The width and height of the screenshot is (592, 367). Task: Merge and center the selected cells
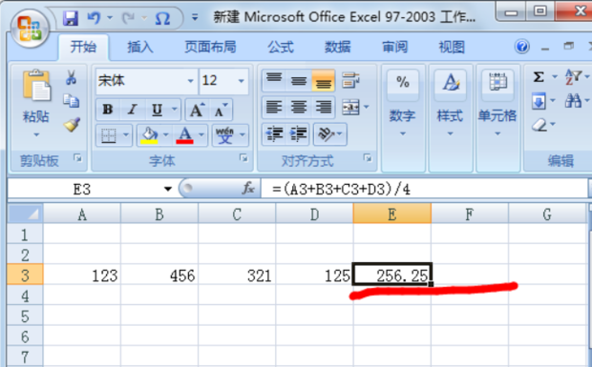tap(350, 108)
